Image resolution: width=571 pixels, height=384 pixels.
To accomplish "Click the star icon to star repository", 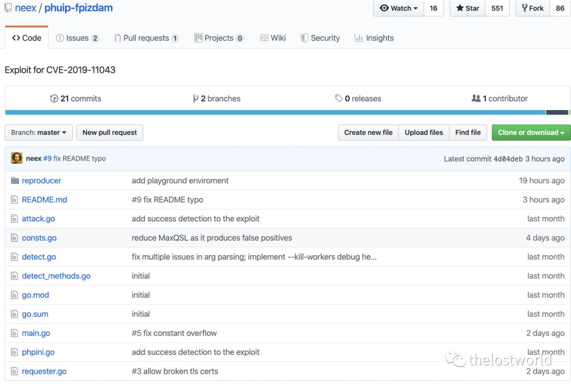I will [x=459, y=8].
